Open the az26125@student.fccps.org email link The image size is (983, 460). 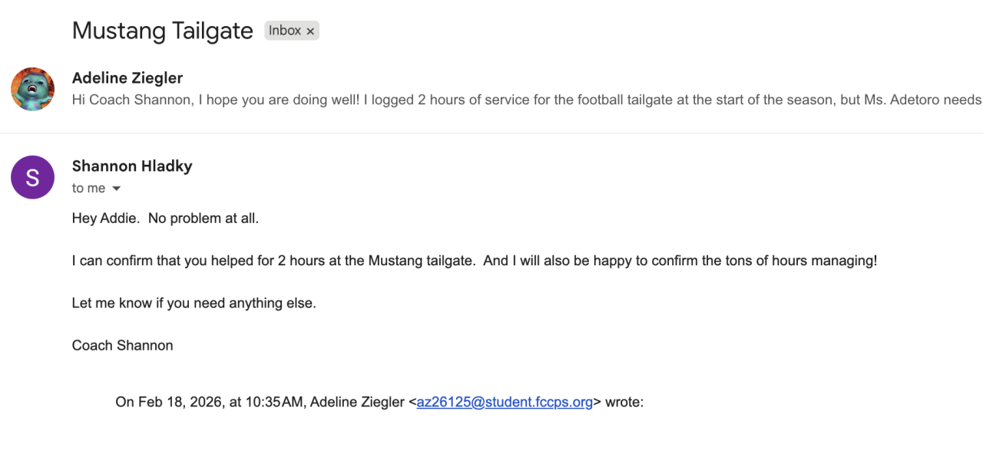(505, 402)
